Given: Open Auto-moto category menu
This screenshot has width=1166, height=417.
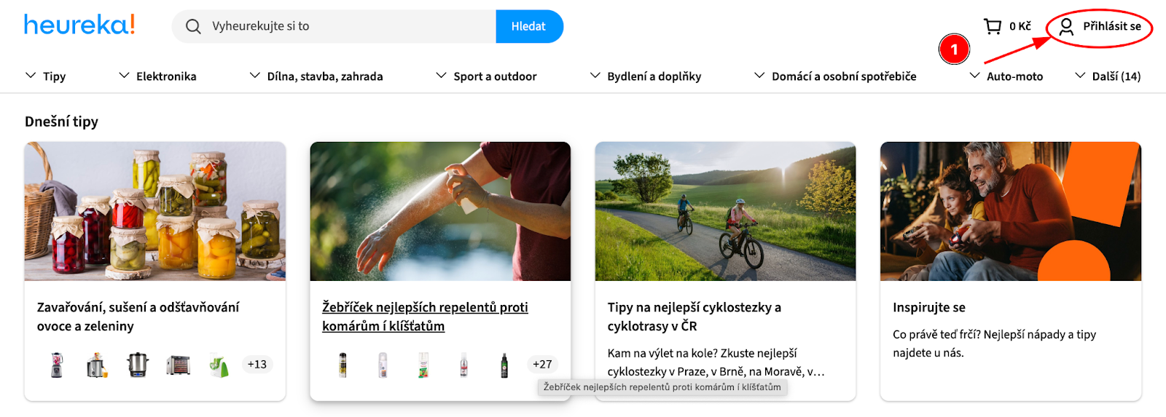Looking at the screenshot, I should 1006,76.
